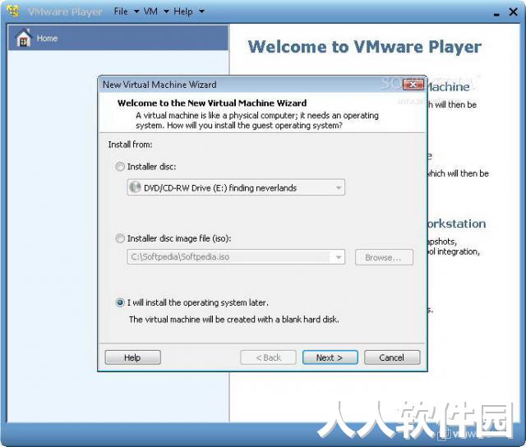Screen dimensions: 526x447
Task: Select the Home tab in sidebar
Action: (118, 38)
